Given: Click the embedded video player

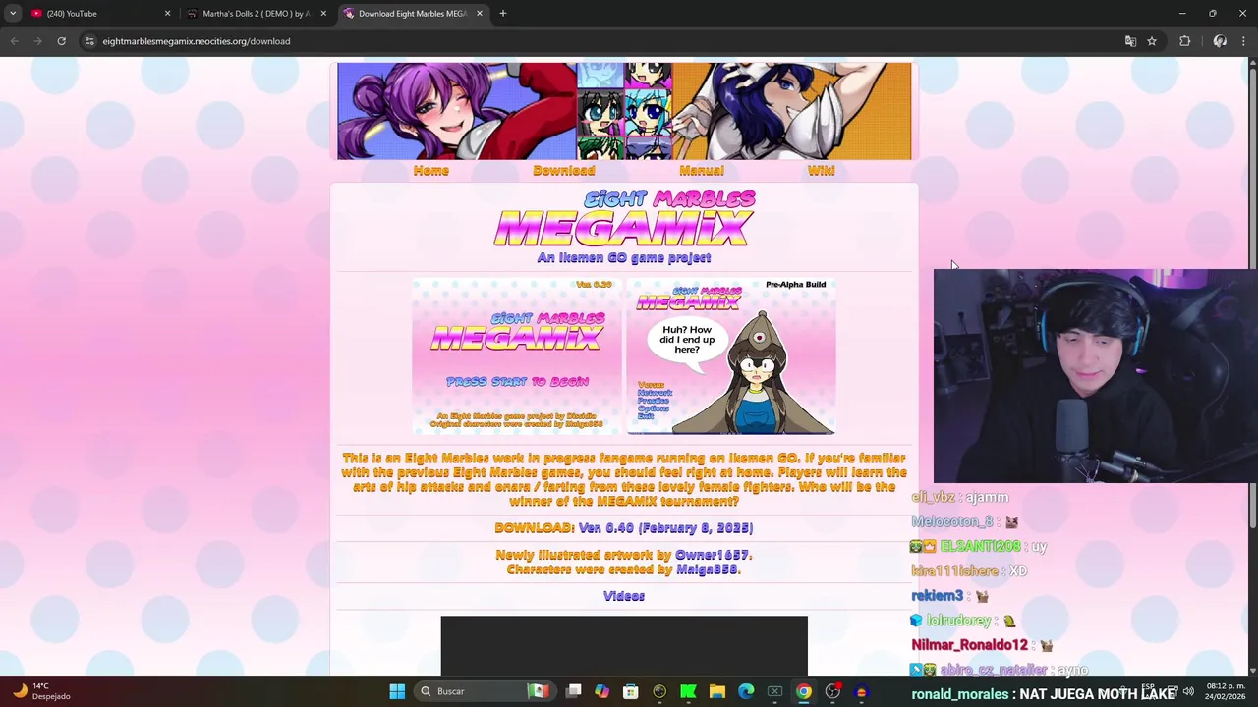Looking at the screenshot, I should (624, 645).
